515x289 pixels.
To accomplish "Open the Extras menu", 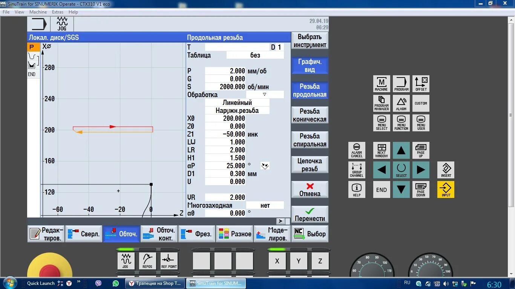I will [58, 12].
